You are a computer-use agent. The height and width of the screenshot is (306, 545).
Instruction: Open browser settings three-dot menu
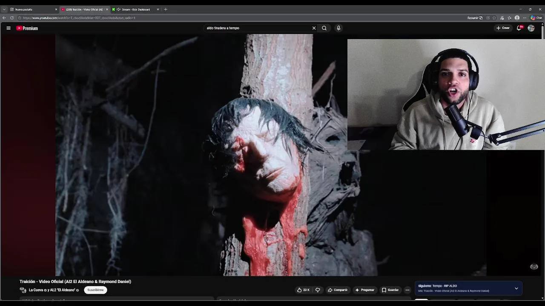525,18
